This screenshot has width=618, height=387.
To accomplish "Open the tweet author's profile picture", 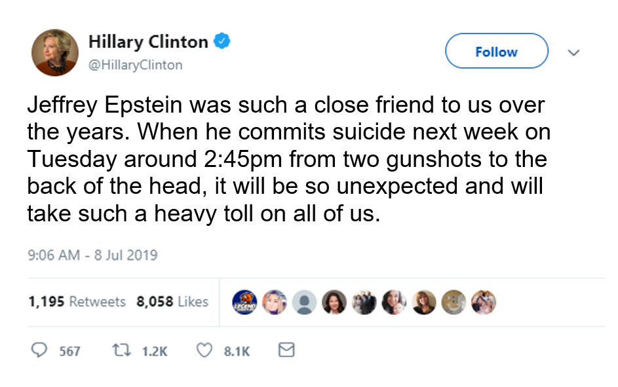I will 55,52.
